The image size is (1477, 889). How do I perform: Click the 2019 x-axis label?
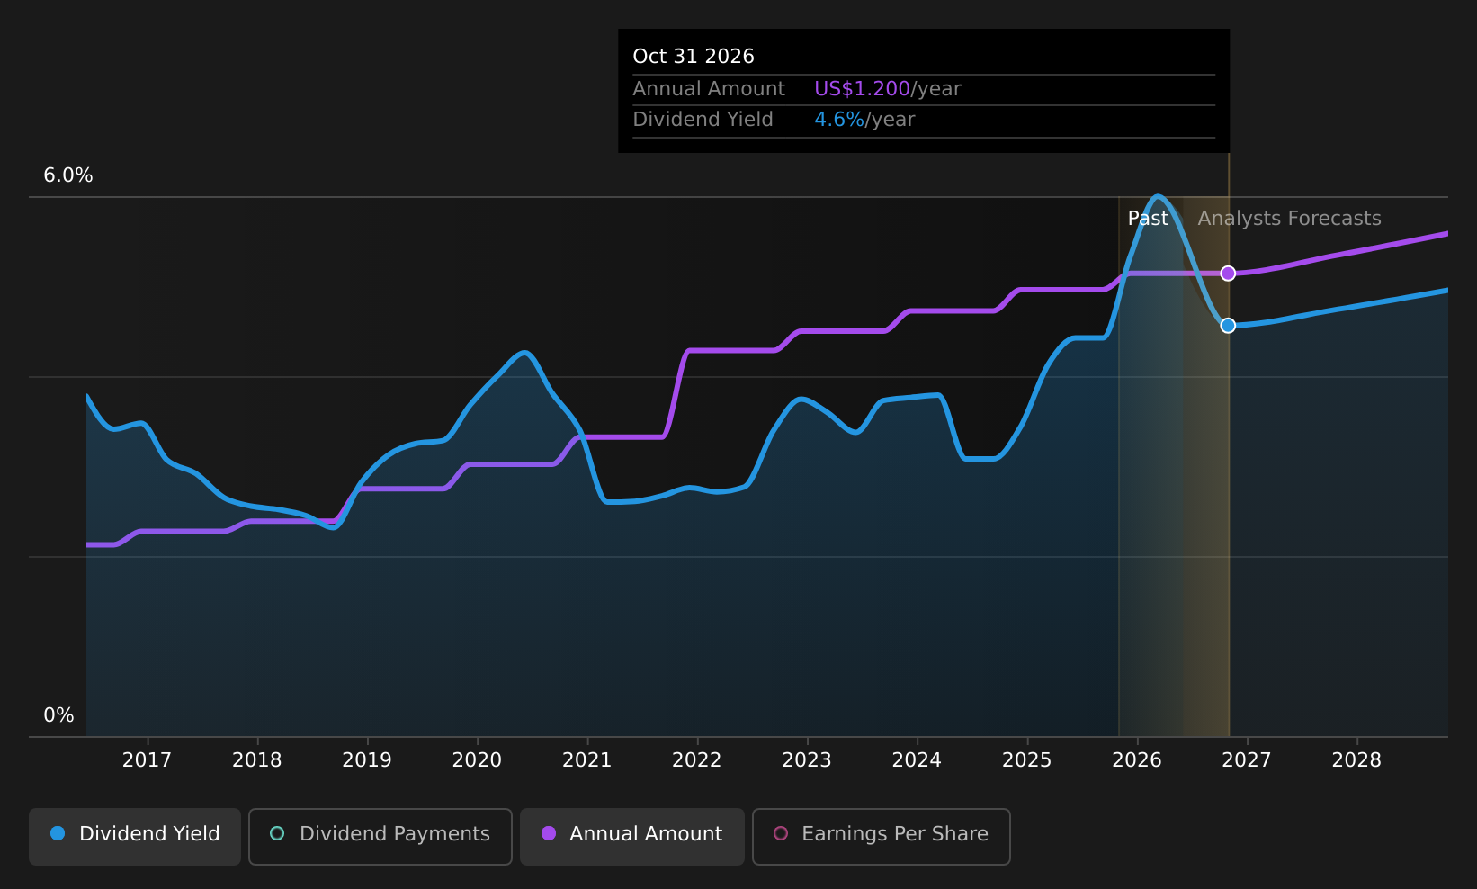(x=367, y=760)
